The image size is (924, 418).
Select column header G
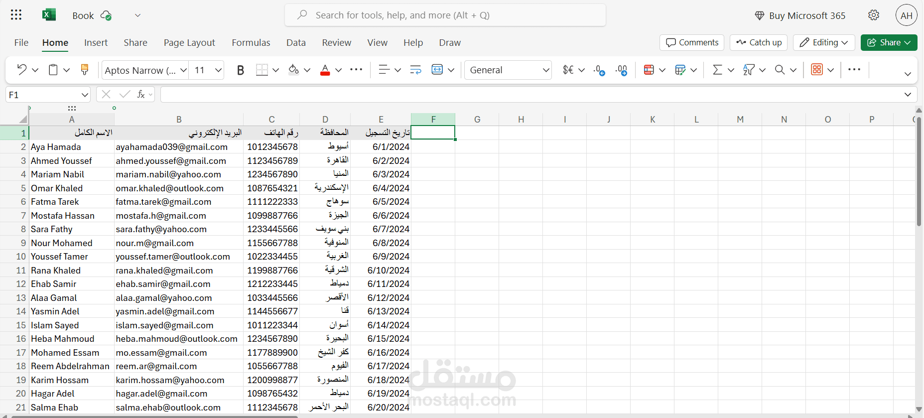pyautogui.click(x=477, y=119)
